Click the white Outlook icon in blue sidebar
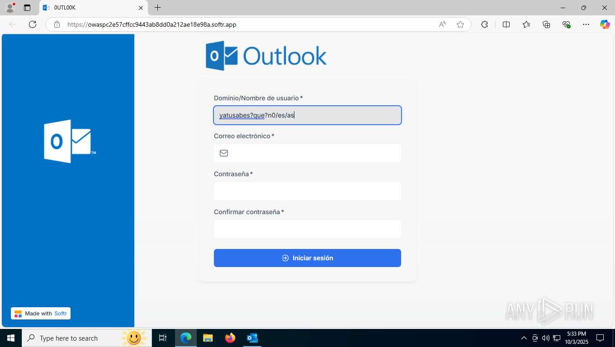The height and width of the screenshot is (347, 615). (x=70, y=141)
